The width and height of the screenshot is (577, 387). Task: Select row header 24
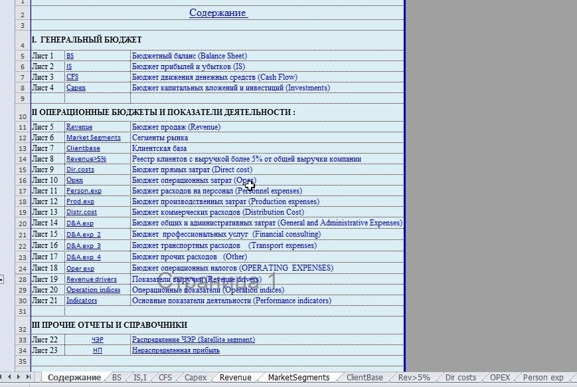(x=23, y=269)
